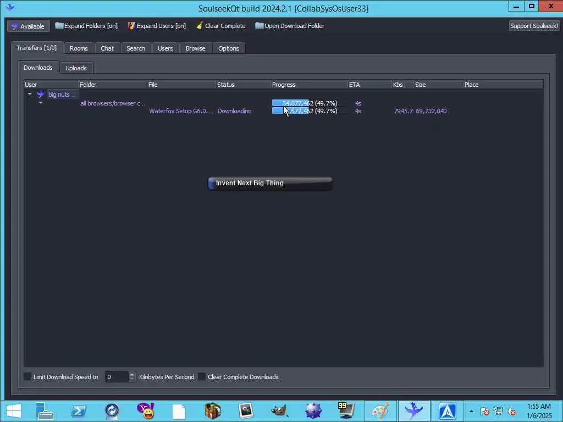Sort by the Progress column header
The width and height of the screenshot is (563, 422).
point(309,85)
